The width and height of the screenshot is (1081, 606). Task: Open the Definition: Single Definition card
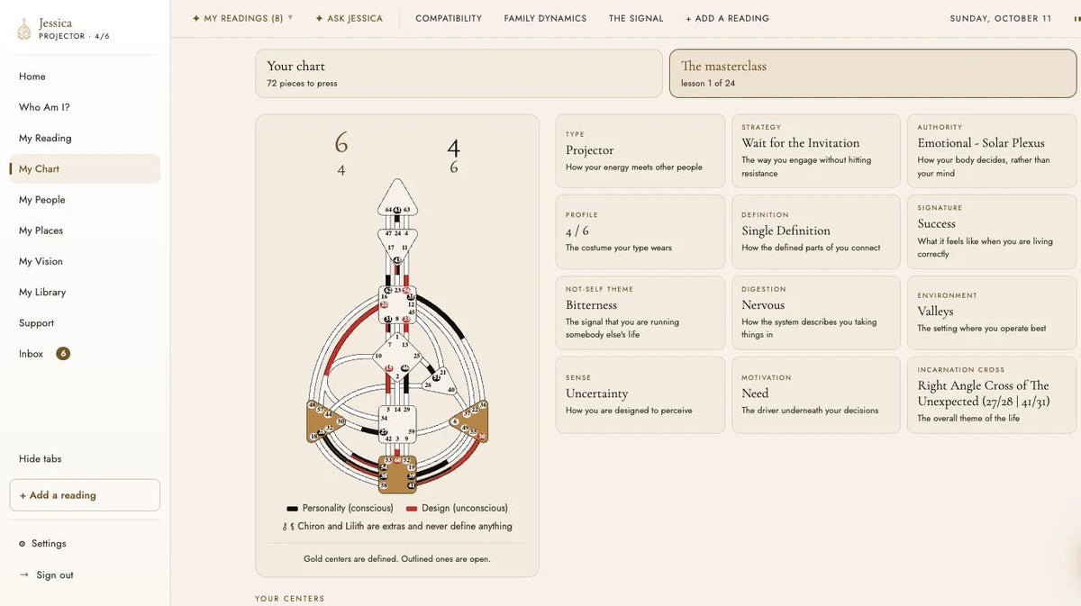[x=816, y=232]
